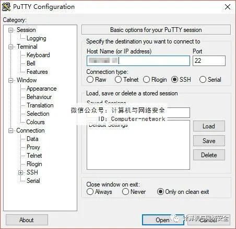Image resolution: width=236 pixels, height=229 pixels.
Task: Click the Load button
Action: click(209, 126)
